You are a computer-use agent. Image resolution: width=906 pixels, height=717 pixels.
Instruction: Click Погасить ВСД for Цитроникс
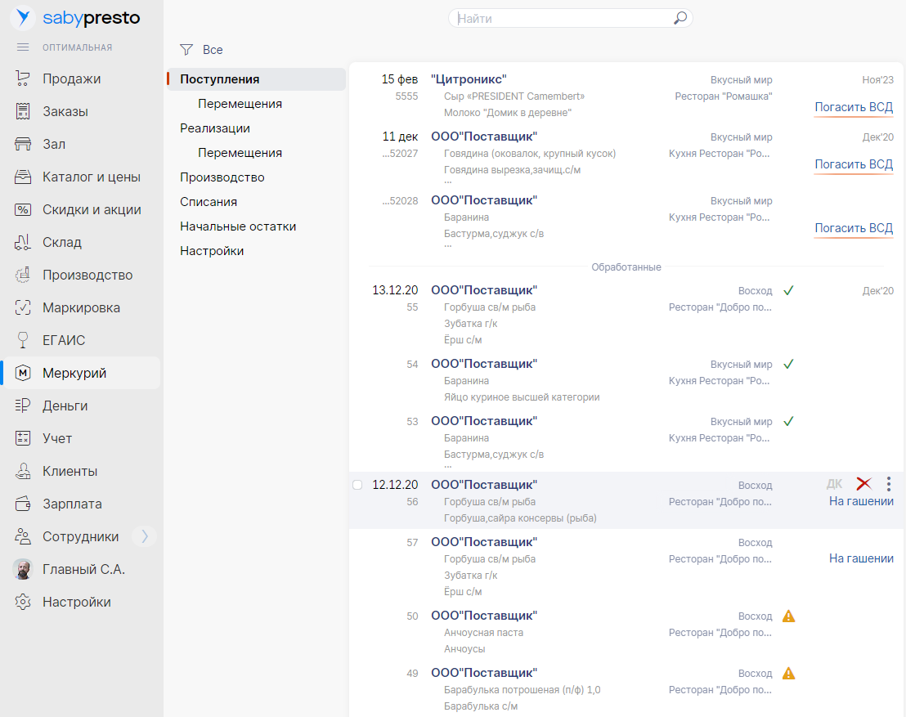pos(853,107)
